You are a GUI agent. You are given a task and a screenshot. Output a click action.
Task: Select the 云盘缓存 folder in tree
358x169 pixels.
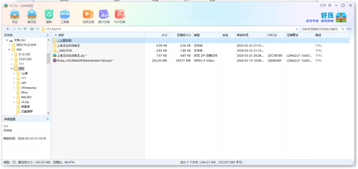point(27,111)
